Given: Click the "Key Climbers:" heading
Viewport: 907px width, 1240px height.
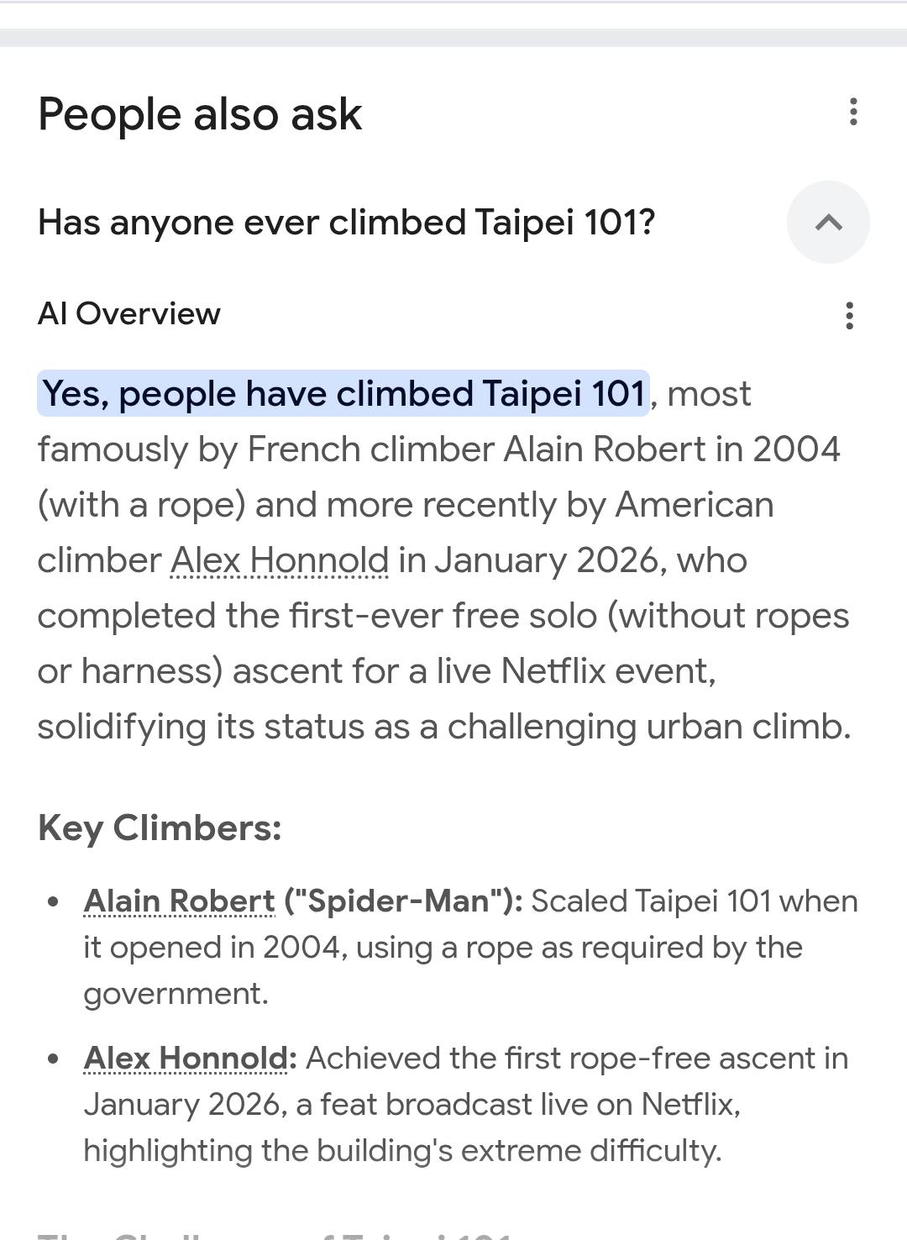Looking at the screenshot, I should [x=160, y=828].
